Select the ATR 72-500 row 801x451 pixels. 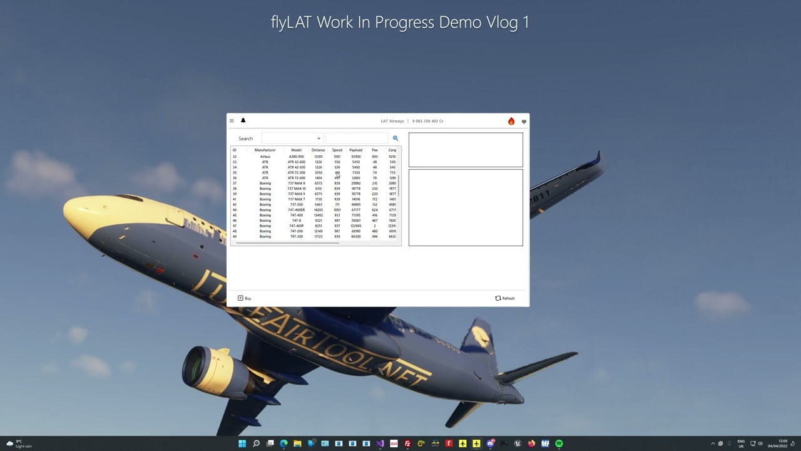click(315, 173)
